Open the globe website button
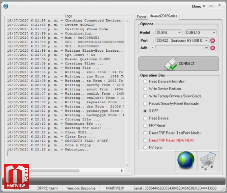Screen dimensions: 227x193 pos(186,161)
